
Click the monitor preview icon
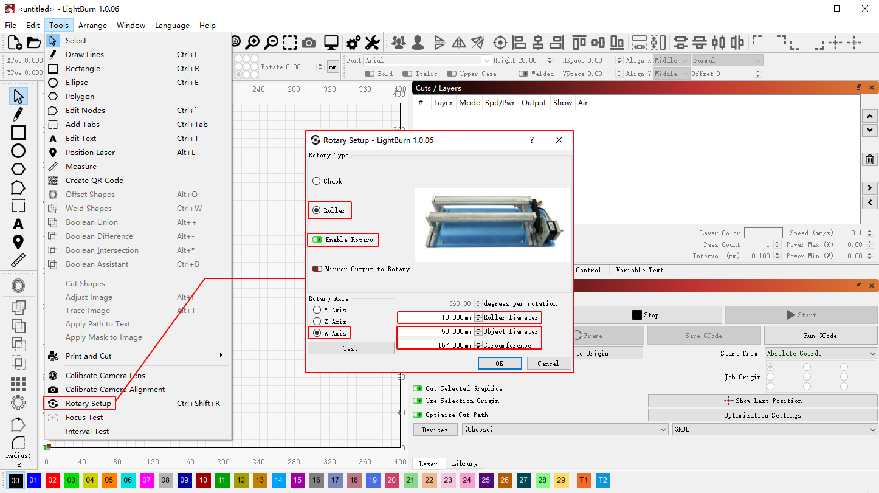pos(331,43)
